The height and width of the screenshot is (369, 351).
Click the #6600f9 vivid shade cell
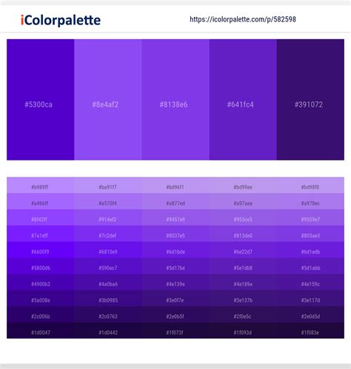(41, 250)
